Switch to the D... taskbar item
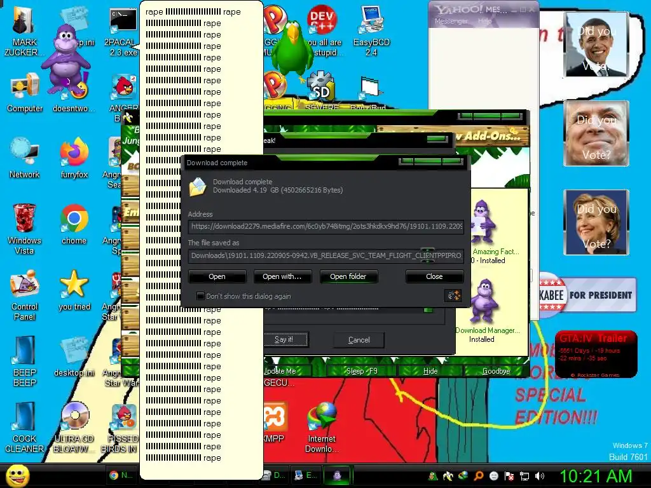Image resolution: width=651 pixels, height=488 pixels. pyautogui.click(x=275, y=475)
